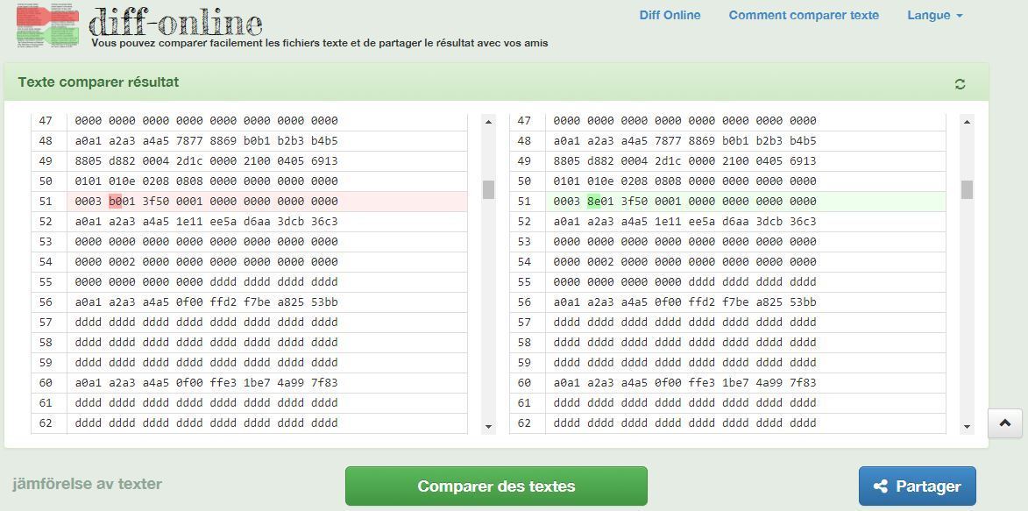Click the scroll-to-top chevron button
The image size is (1028, 511).
pos(1004,423)
